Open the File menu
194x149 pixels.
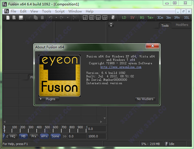(13, 11)
